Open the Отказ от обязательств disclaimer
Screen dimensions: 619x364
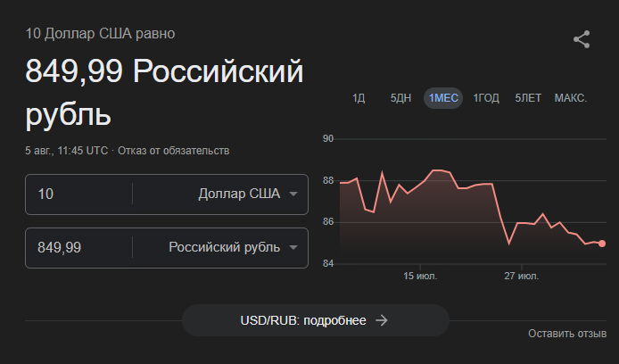click(x=173, y=151)
